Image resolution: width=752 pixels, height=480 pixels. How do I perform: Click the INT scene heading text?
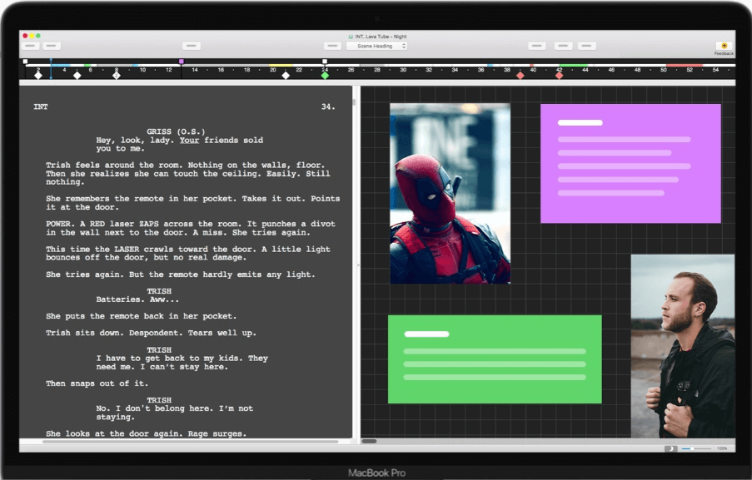(x=40, y=107)
